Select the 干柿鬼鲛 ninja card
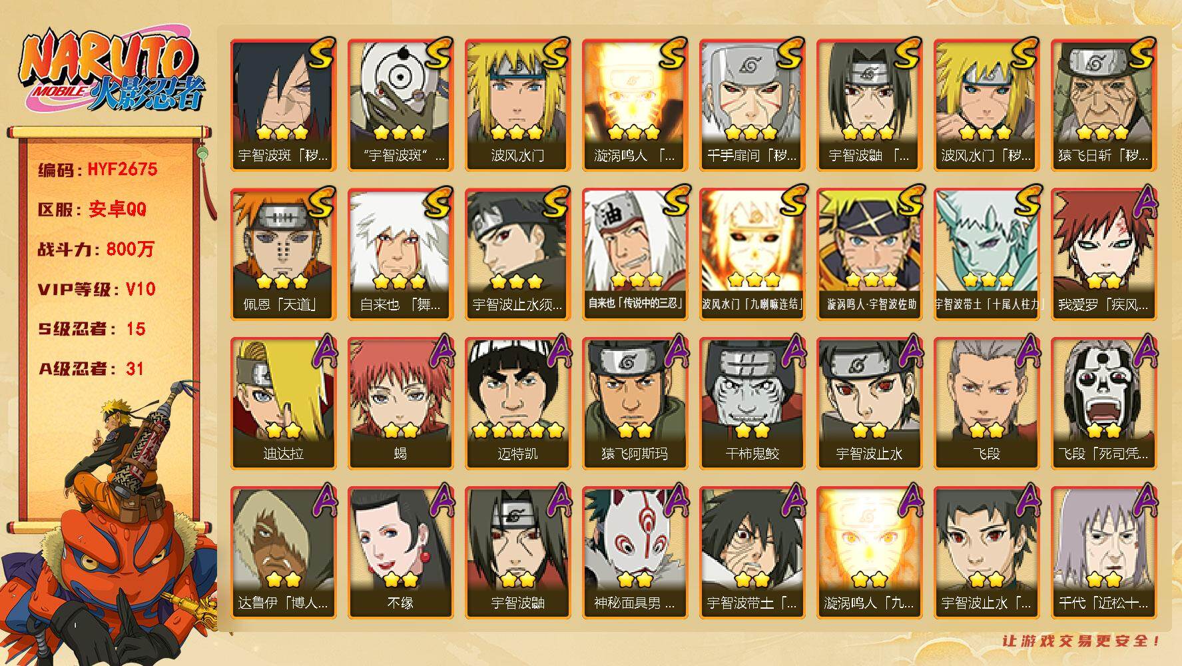The image size is (1182, 666). click(x=752, y=403)
